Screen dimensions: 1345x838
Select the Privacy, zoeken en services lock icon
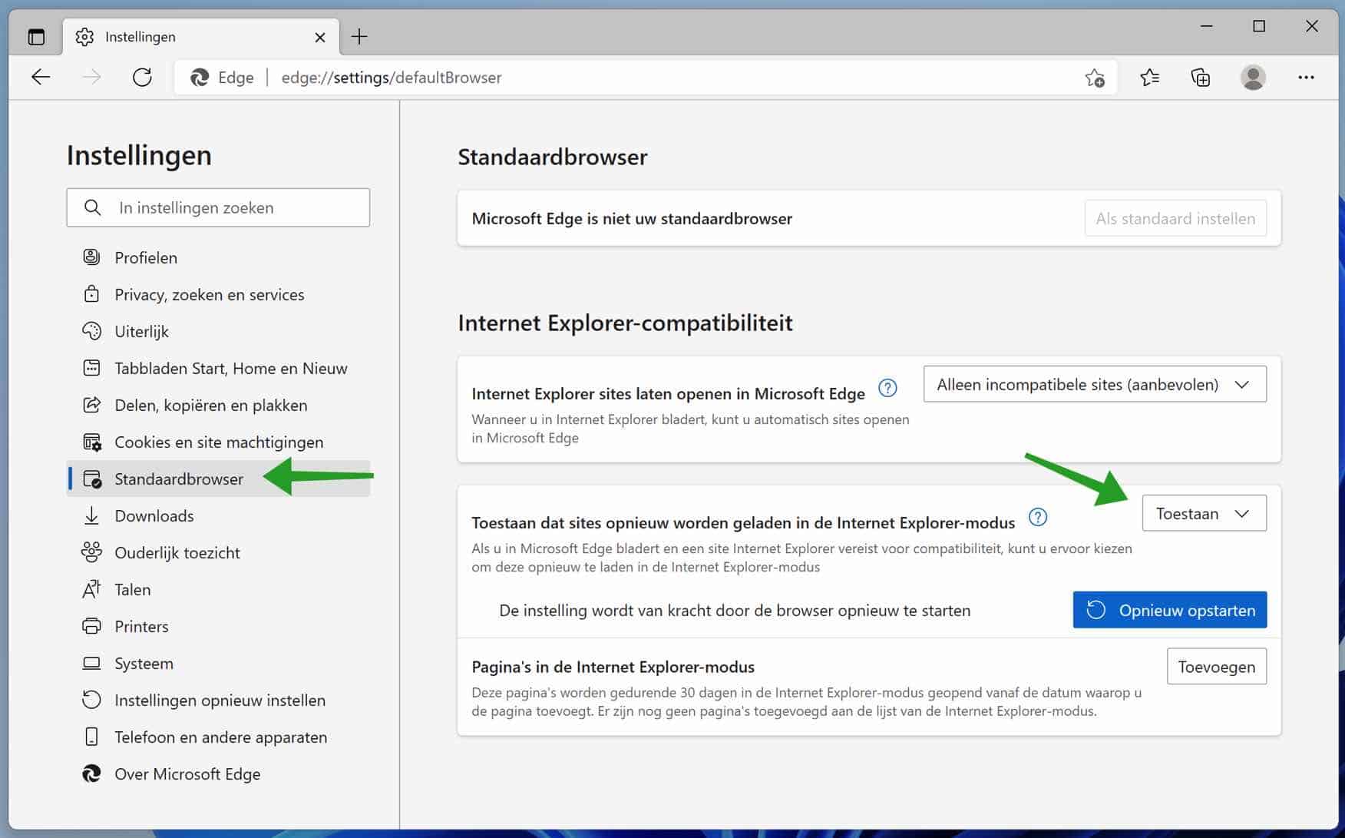[x=92, y=294]
